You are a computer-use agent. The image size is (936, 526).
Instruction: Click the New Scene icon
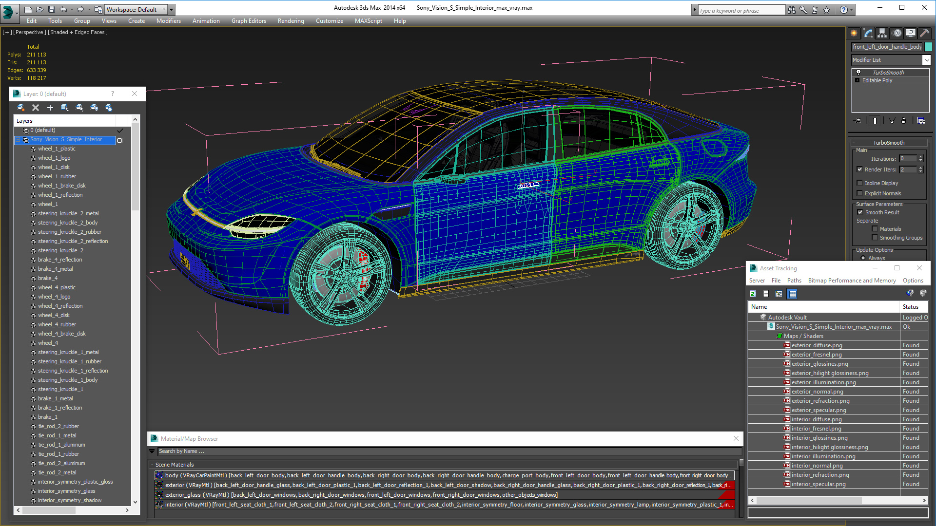pos(28,9)
